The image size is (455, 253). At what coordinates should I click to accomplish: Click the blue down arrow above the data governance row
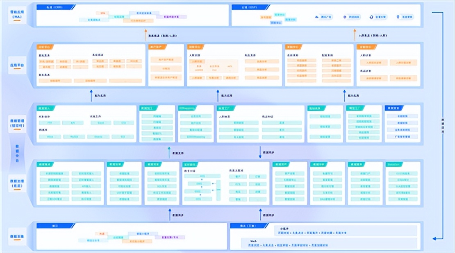point(260,152)
